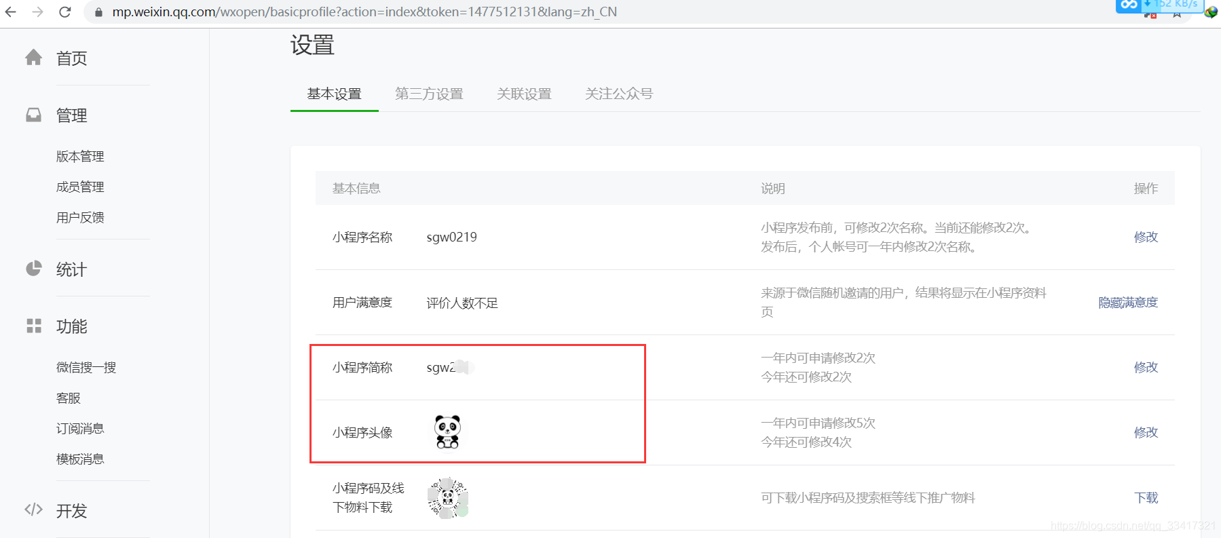Click the panda mini program avatar
The width and height of the screenshot is (1221, 538).
[447, 432]
